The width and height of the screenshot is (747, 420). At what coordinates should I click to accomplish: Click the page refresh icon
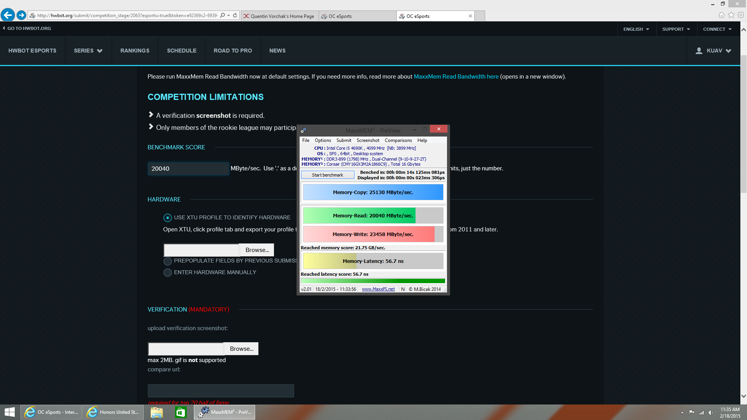point(235,16)
